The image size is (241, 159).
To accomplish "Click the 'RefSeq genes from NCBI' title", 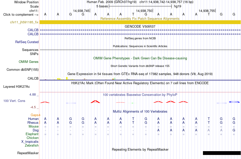I will tap(140, 38).
